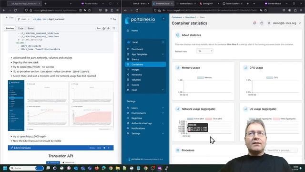Image resolution: width=305 pixels, height=172 pixels.
Task: Click the translate icon in the GitHub address bar
Action: pos(85,10)
